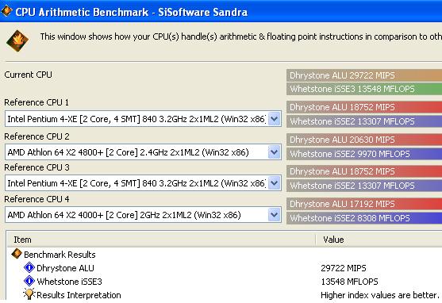This screenshot has width=442, height=303.
Task: Open the Reference CPU 3 dropdown arrow
Action: tap(274, 183)
